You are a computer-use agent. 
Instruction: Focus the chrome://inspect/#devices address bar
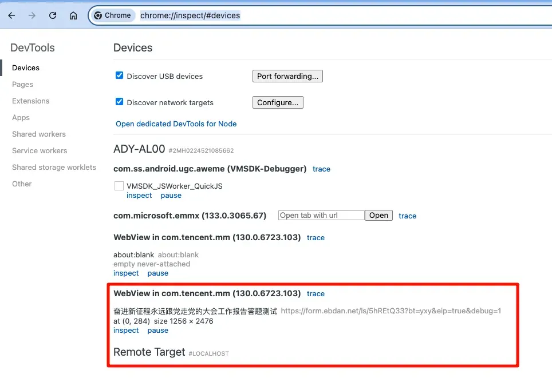click(190, 15)
